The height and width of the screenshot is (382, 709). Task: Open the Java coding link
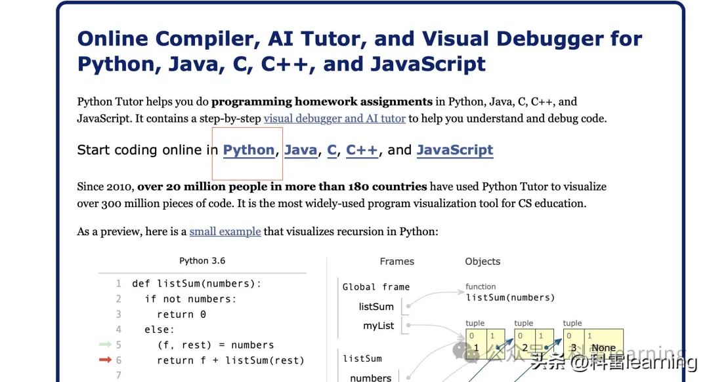[x=301, y=150]
